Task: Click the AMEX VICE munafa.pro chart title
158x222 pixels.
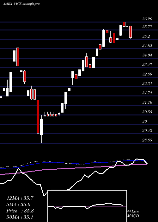Action: (21, 4)
